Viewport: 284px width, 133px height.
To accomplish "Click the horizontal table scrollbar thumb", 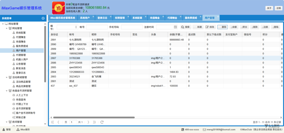I will click(x=94, y=117).
